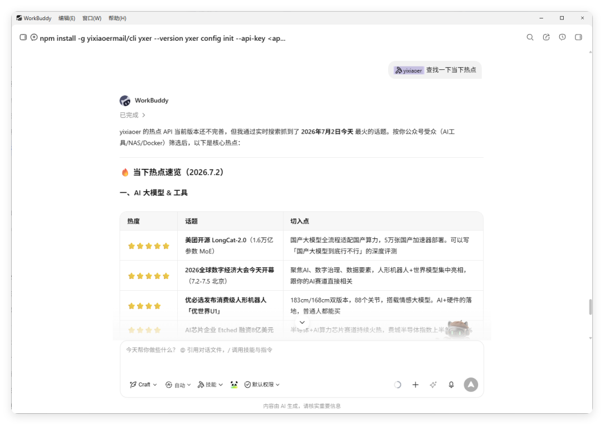
Task: Click the section heading 一、AI 大模型 & 工具
Action: [154, 193]
